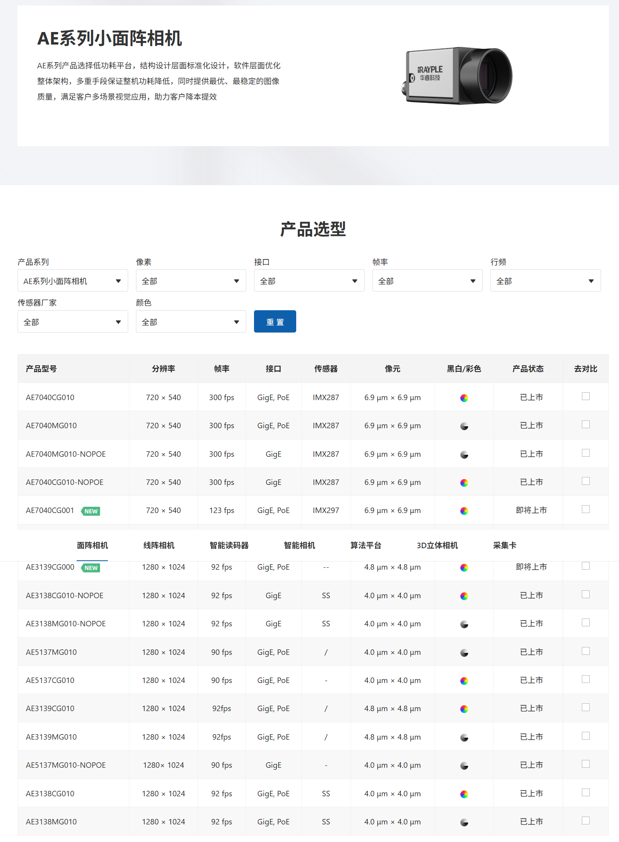Open product AE3138MG010-NOPOE link
This screenshot has width=619, height=842.
[66, 624]
